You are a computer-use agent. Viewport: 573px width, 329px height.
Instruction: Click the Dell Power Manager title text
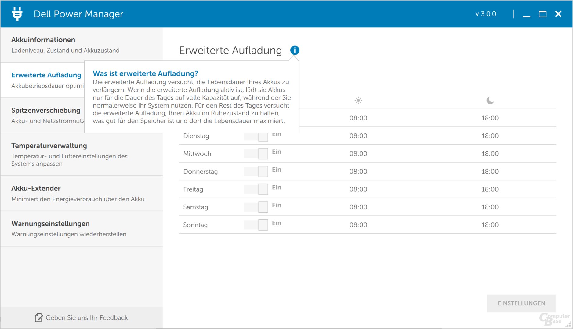78,14
